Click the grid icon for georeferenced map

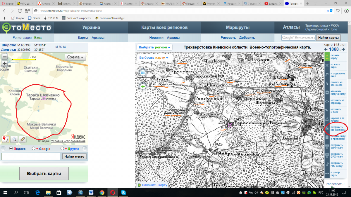tap(327, 137)
